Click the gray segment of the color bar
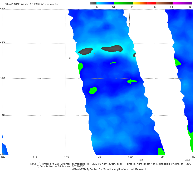The image size is (195, 171). [x=93, y=3]
